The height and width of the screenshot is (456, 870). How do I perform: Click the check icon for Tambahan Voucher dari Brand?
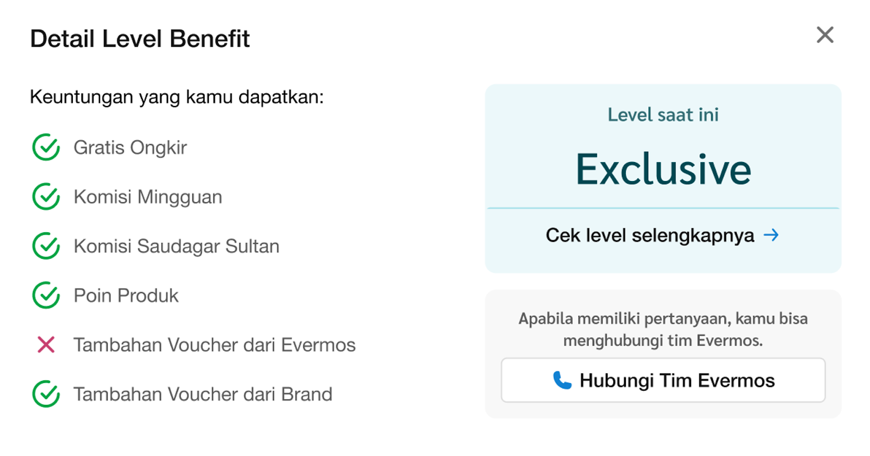pyautogui.click(x=46, y=394)
